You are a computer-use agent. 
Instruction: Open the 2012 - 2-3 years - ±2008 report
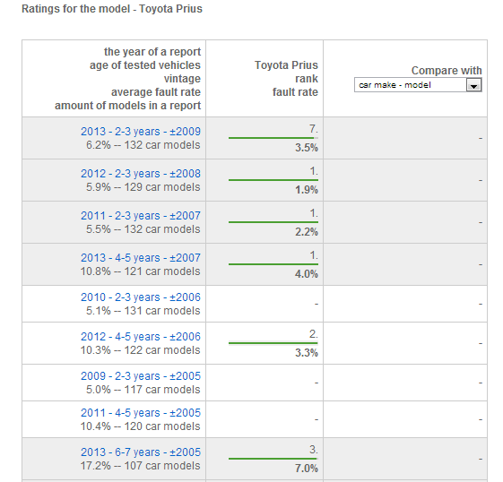coord(141,174)
